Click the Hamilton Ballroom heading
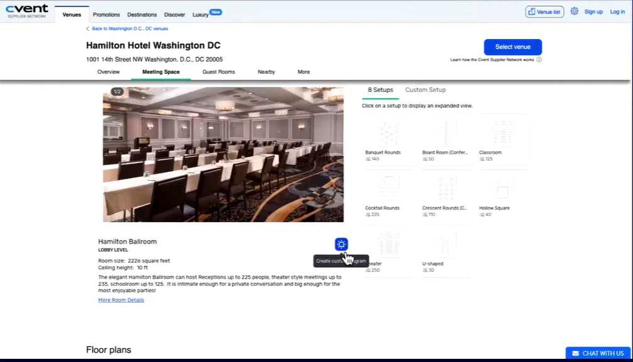 (x=128, y=242)
